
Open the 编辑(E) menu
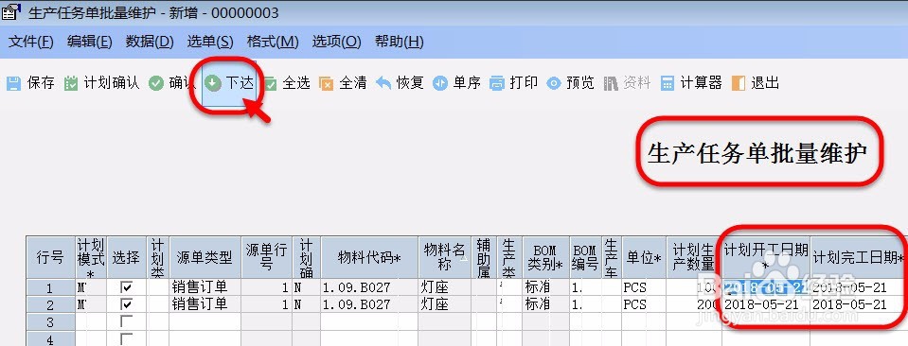pos(90,42)
